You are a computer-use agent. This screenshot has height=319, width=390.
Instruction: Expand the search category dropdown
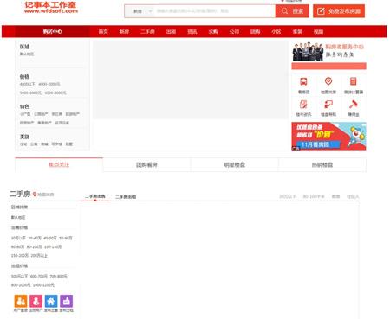142,11
